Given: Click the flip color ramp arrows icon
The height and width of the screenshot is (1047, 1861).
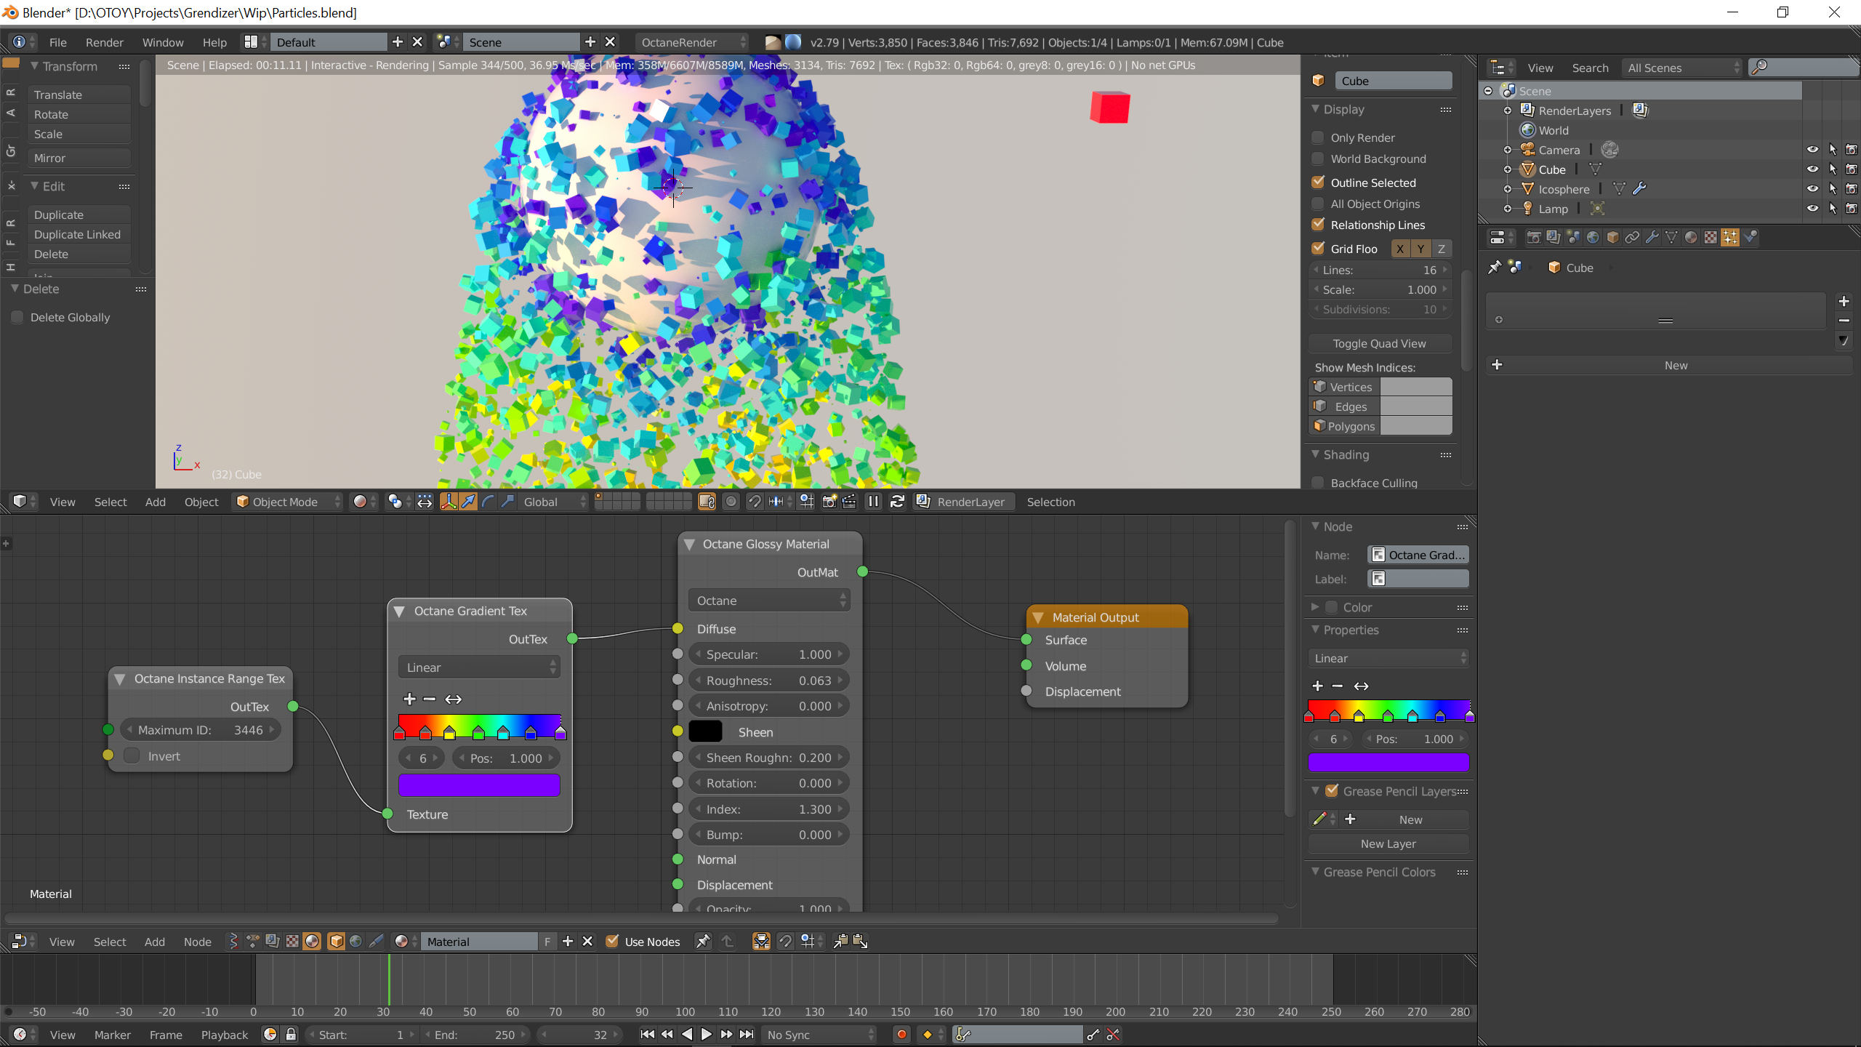Looking at the screenshot, I should point(453,699).
